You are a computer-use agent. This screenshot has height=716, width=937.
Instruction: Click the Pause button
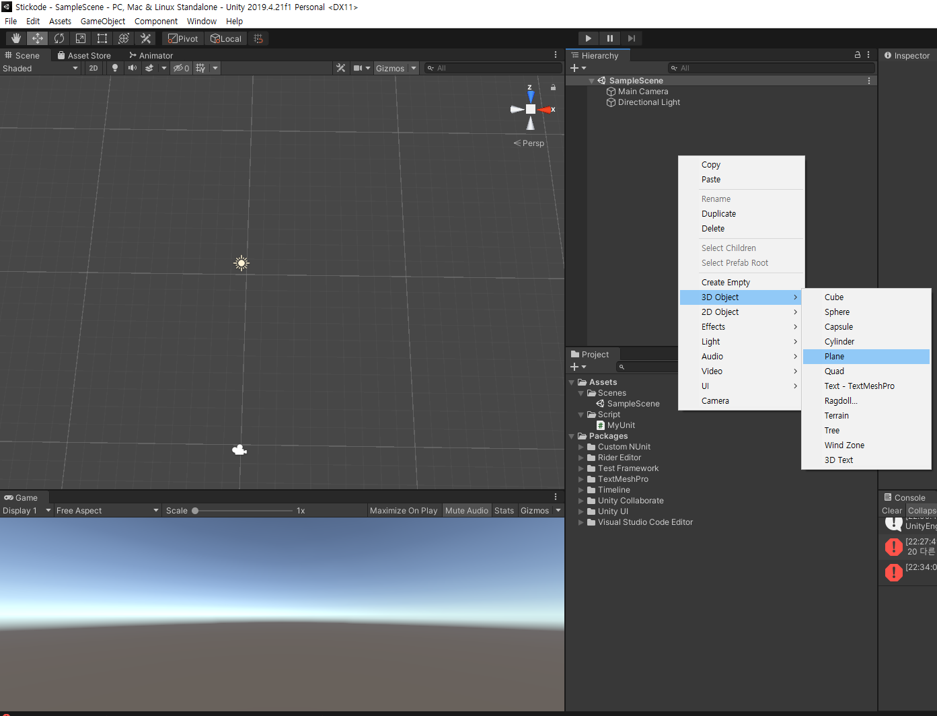(610, 38)
